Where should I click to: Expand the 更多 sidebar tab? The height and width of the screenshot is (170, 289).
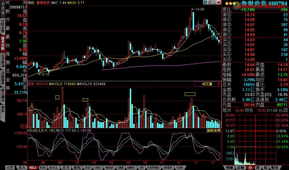3,113
